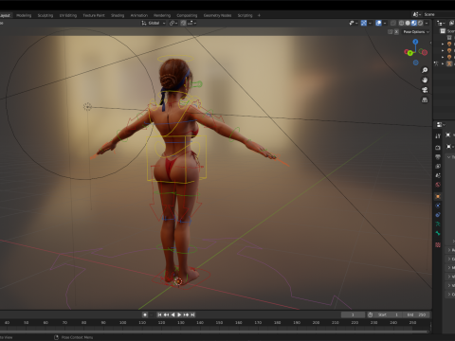
Task: Select solid viewport shading
Action: coord(408,23)
